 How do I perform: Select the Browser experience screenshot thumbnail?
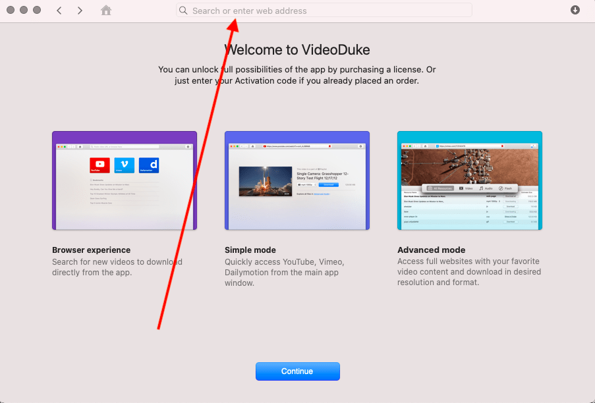coord(125,180)
